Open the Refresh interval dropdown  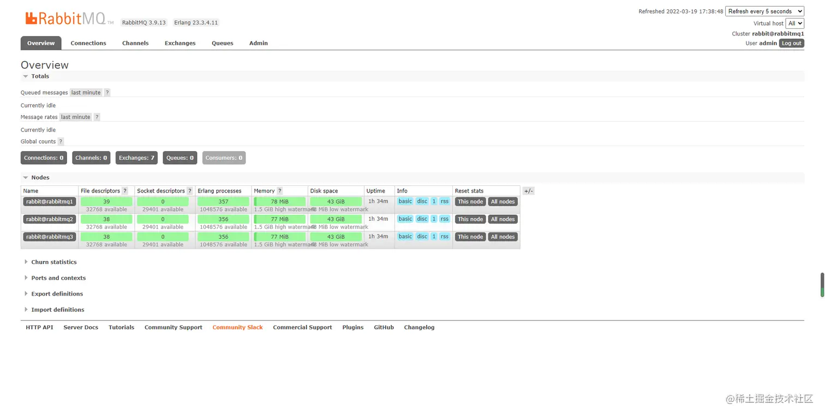[x=764, y=11]
